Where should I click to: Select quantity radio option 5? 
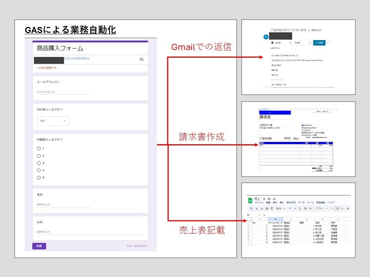coord(39,178)
